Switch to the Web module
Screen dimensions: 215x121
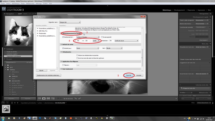point(209,10)
